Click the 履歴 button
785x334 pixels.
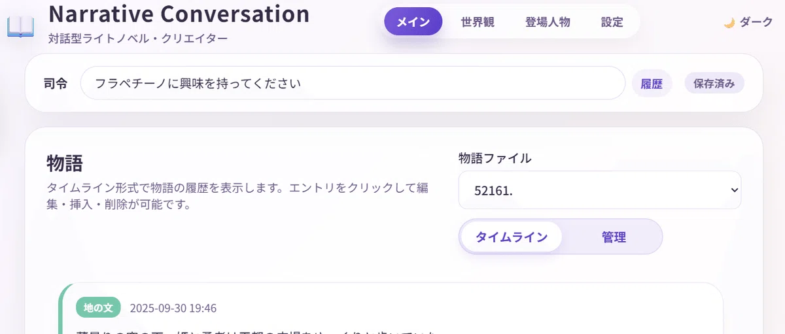point(652,84)
